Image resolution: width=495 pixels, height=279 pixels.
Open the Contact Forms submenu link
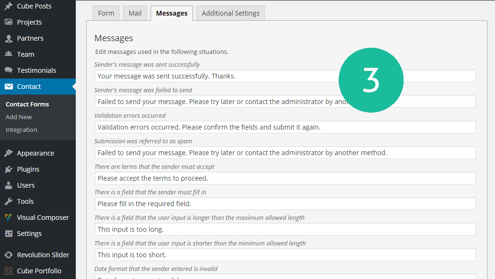point(27,104)
